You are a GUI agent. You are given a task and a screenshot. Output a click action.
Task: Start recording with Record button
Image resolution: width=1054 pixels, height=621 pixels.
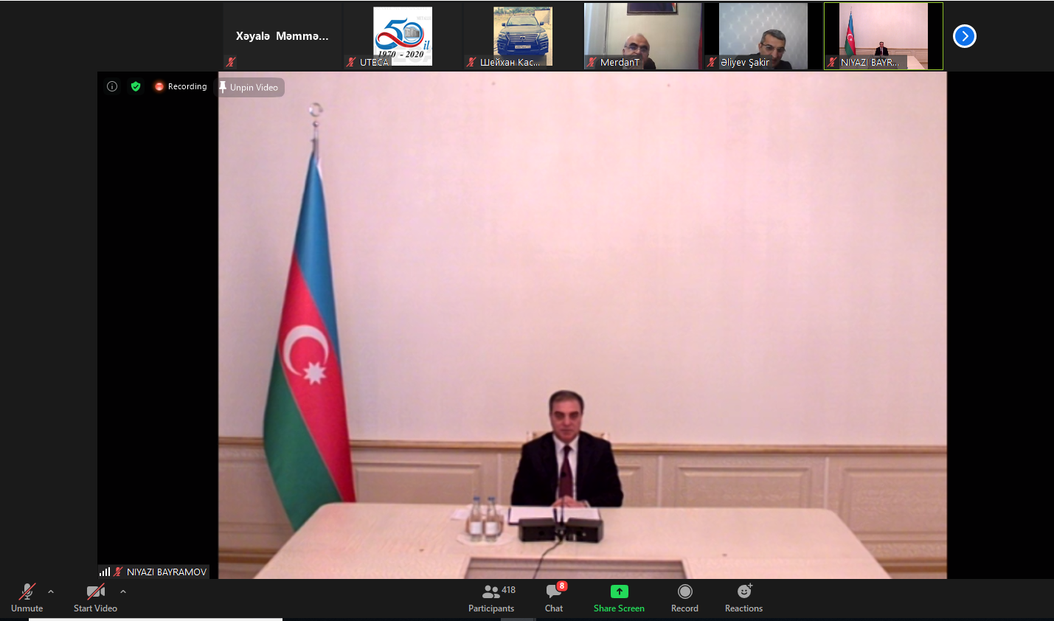684,598
